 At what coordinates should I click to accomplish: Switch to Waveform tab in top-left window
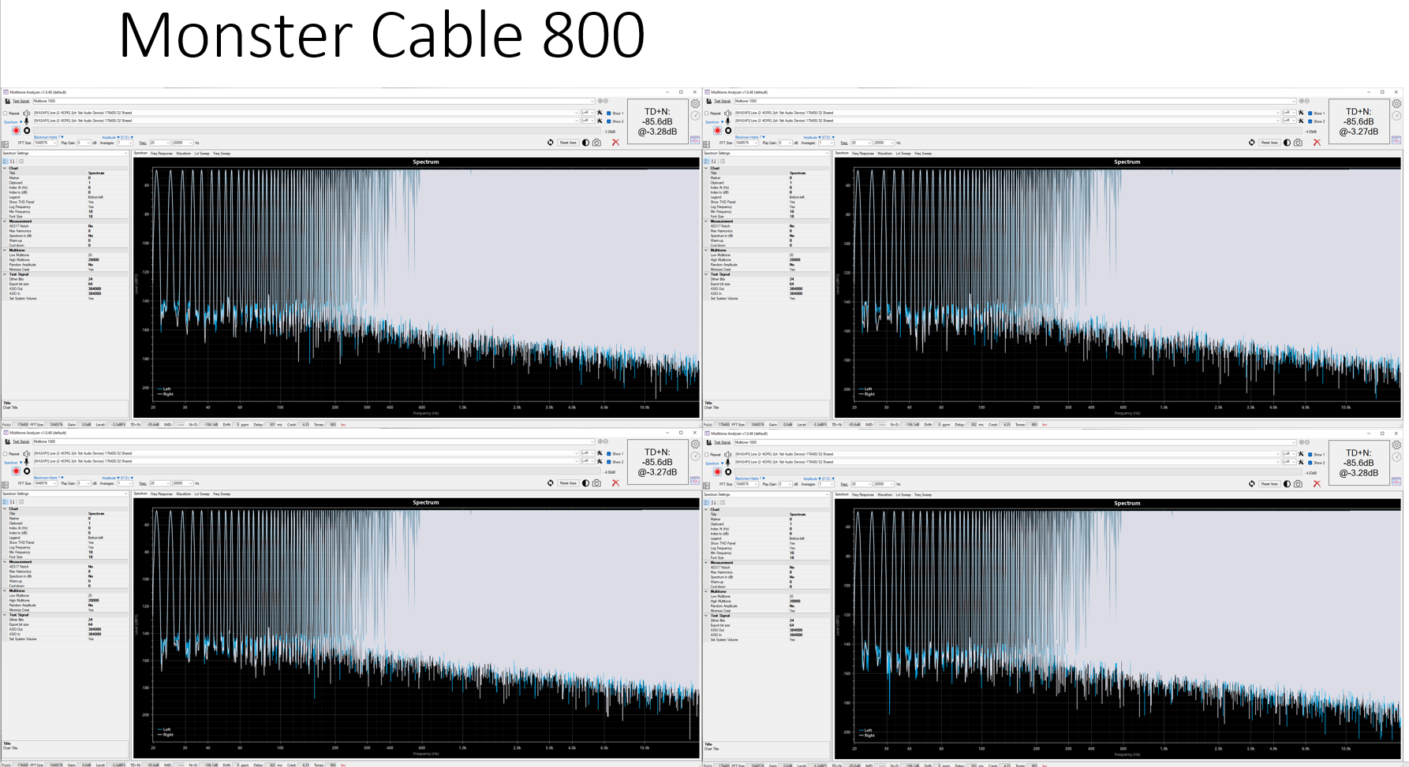click(183, 153)
